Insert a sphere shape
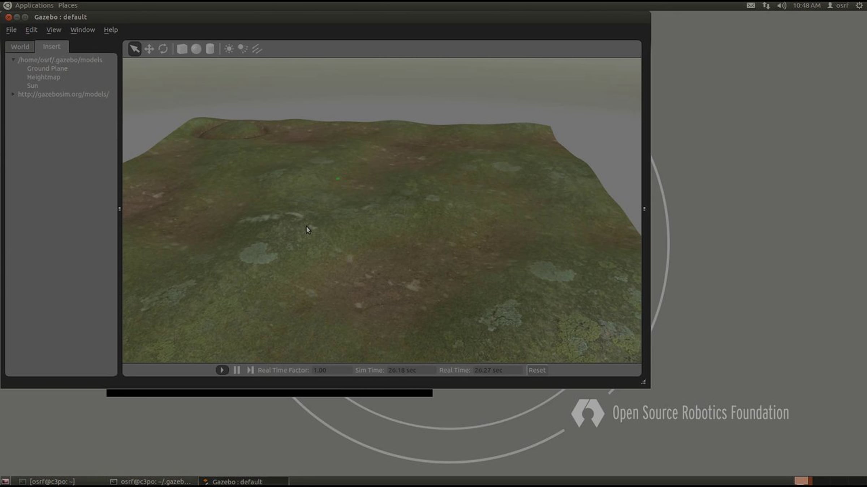The width and height of the screenshot is (867, 487). 196,49
